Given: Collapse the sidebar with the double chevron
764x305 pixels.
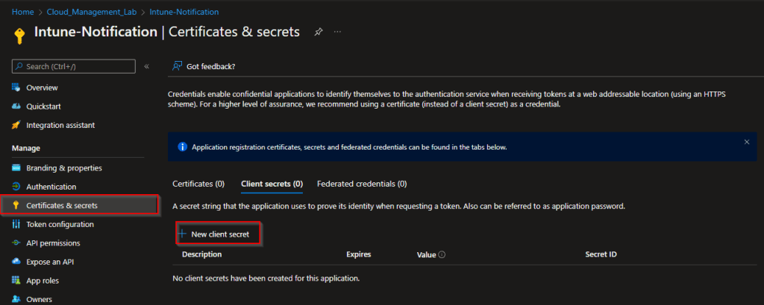Looking at the screenshot, I should pyautogui.click(x=147, y=66).
